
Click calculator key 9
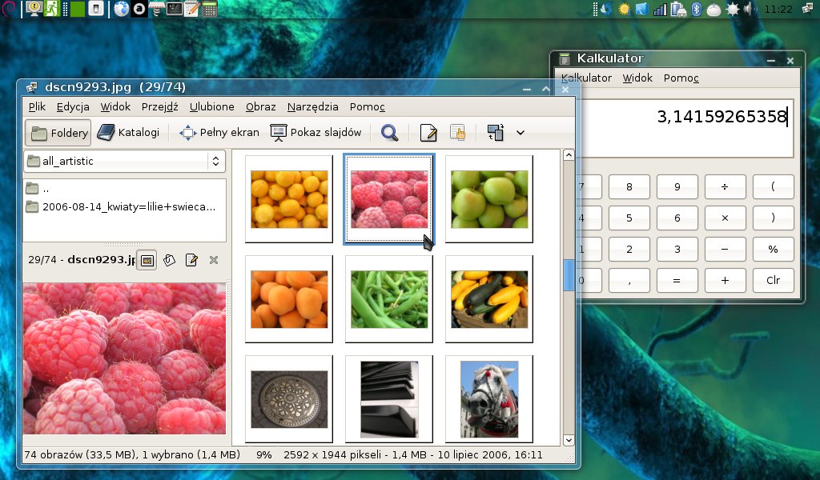(677, 187)
